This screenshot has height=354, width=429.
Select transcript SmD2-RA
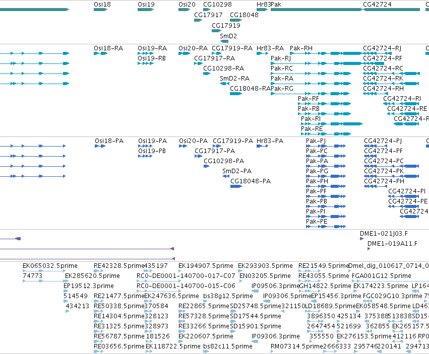coord(225,84)
